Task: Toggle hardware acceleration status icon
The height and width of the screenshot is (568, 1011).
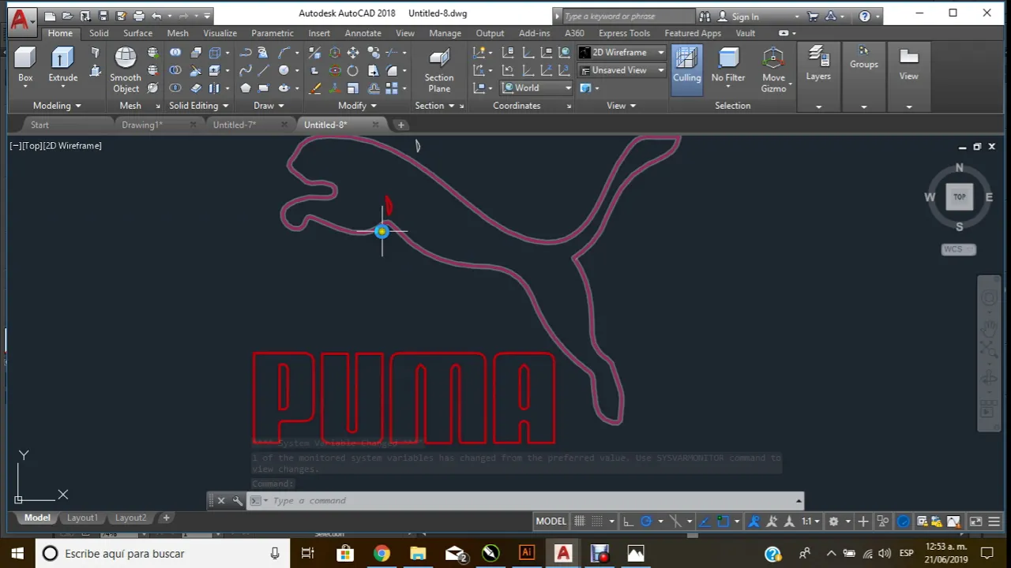Action: click(904, 521)
